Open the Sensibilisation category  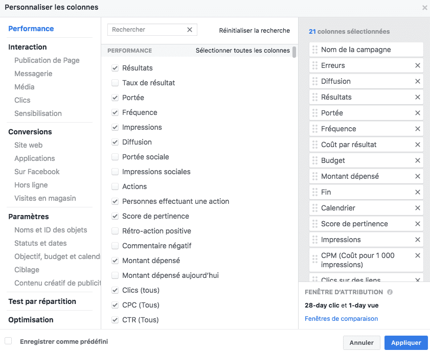click(x=38, y=113)
